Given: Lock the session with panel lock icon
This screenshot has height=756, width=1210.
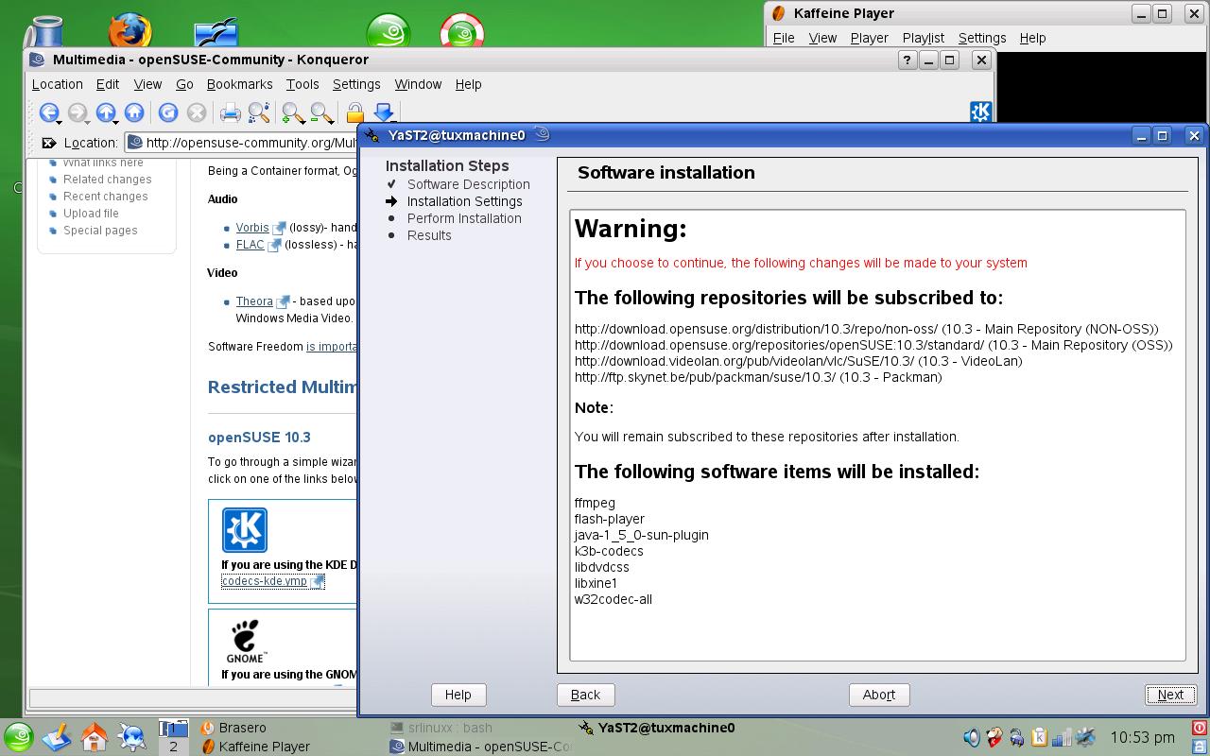Looking at the screenshot, I should click(x=1200, y=746).
